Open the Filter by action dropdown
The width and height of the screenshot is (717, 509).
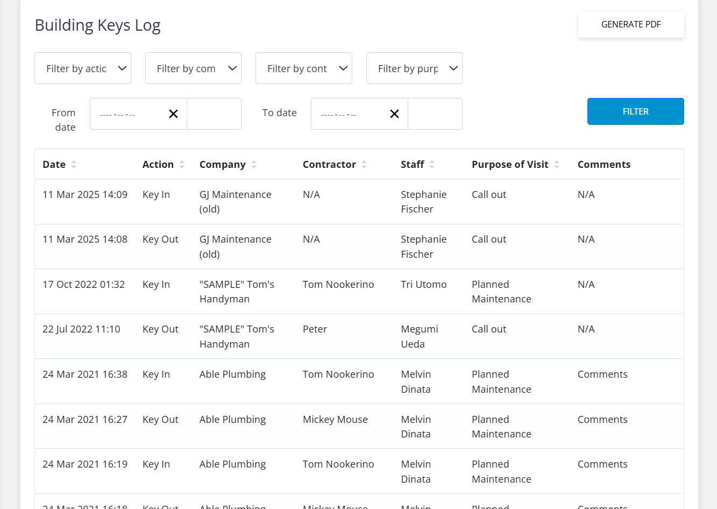coord(83,68)
